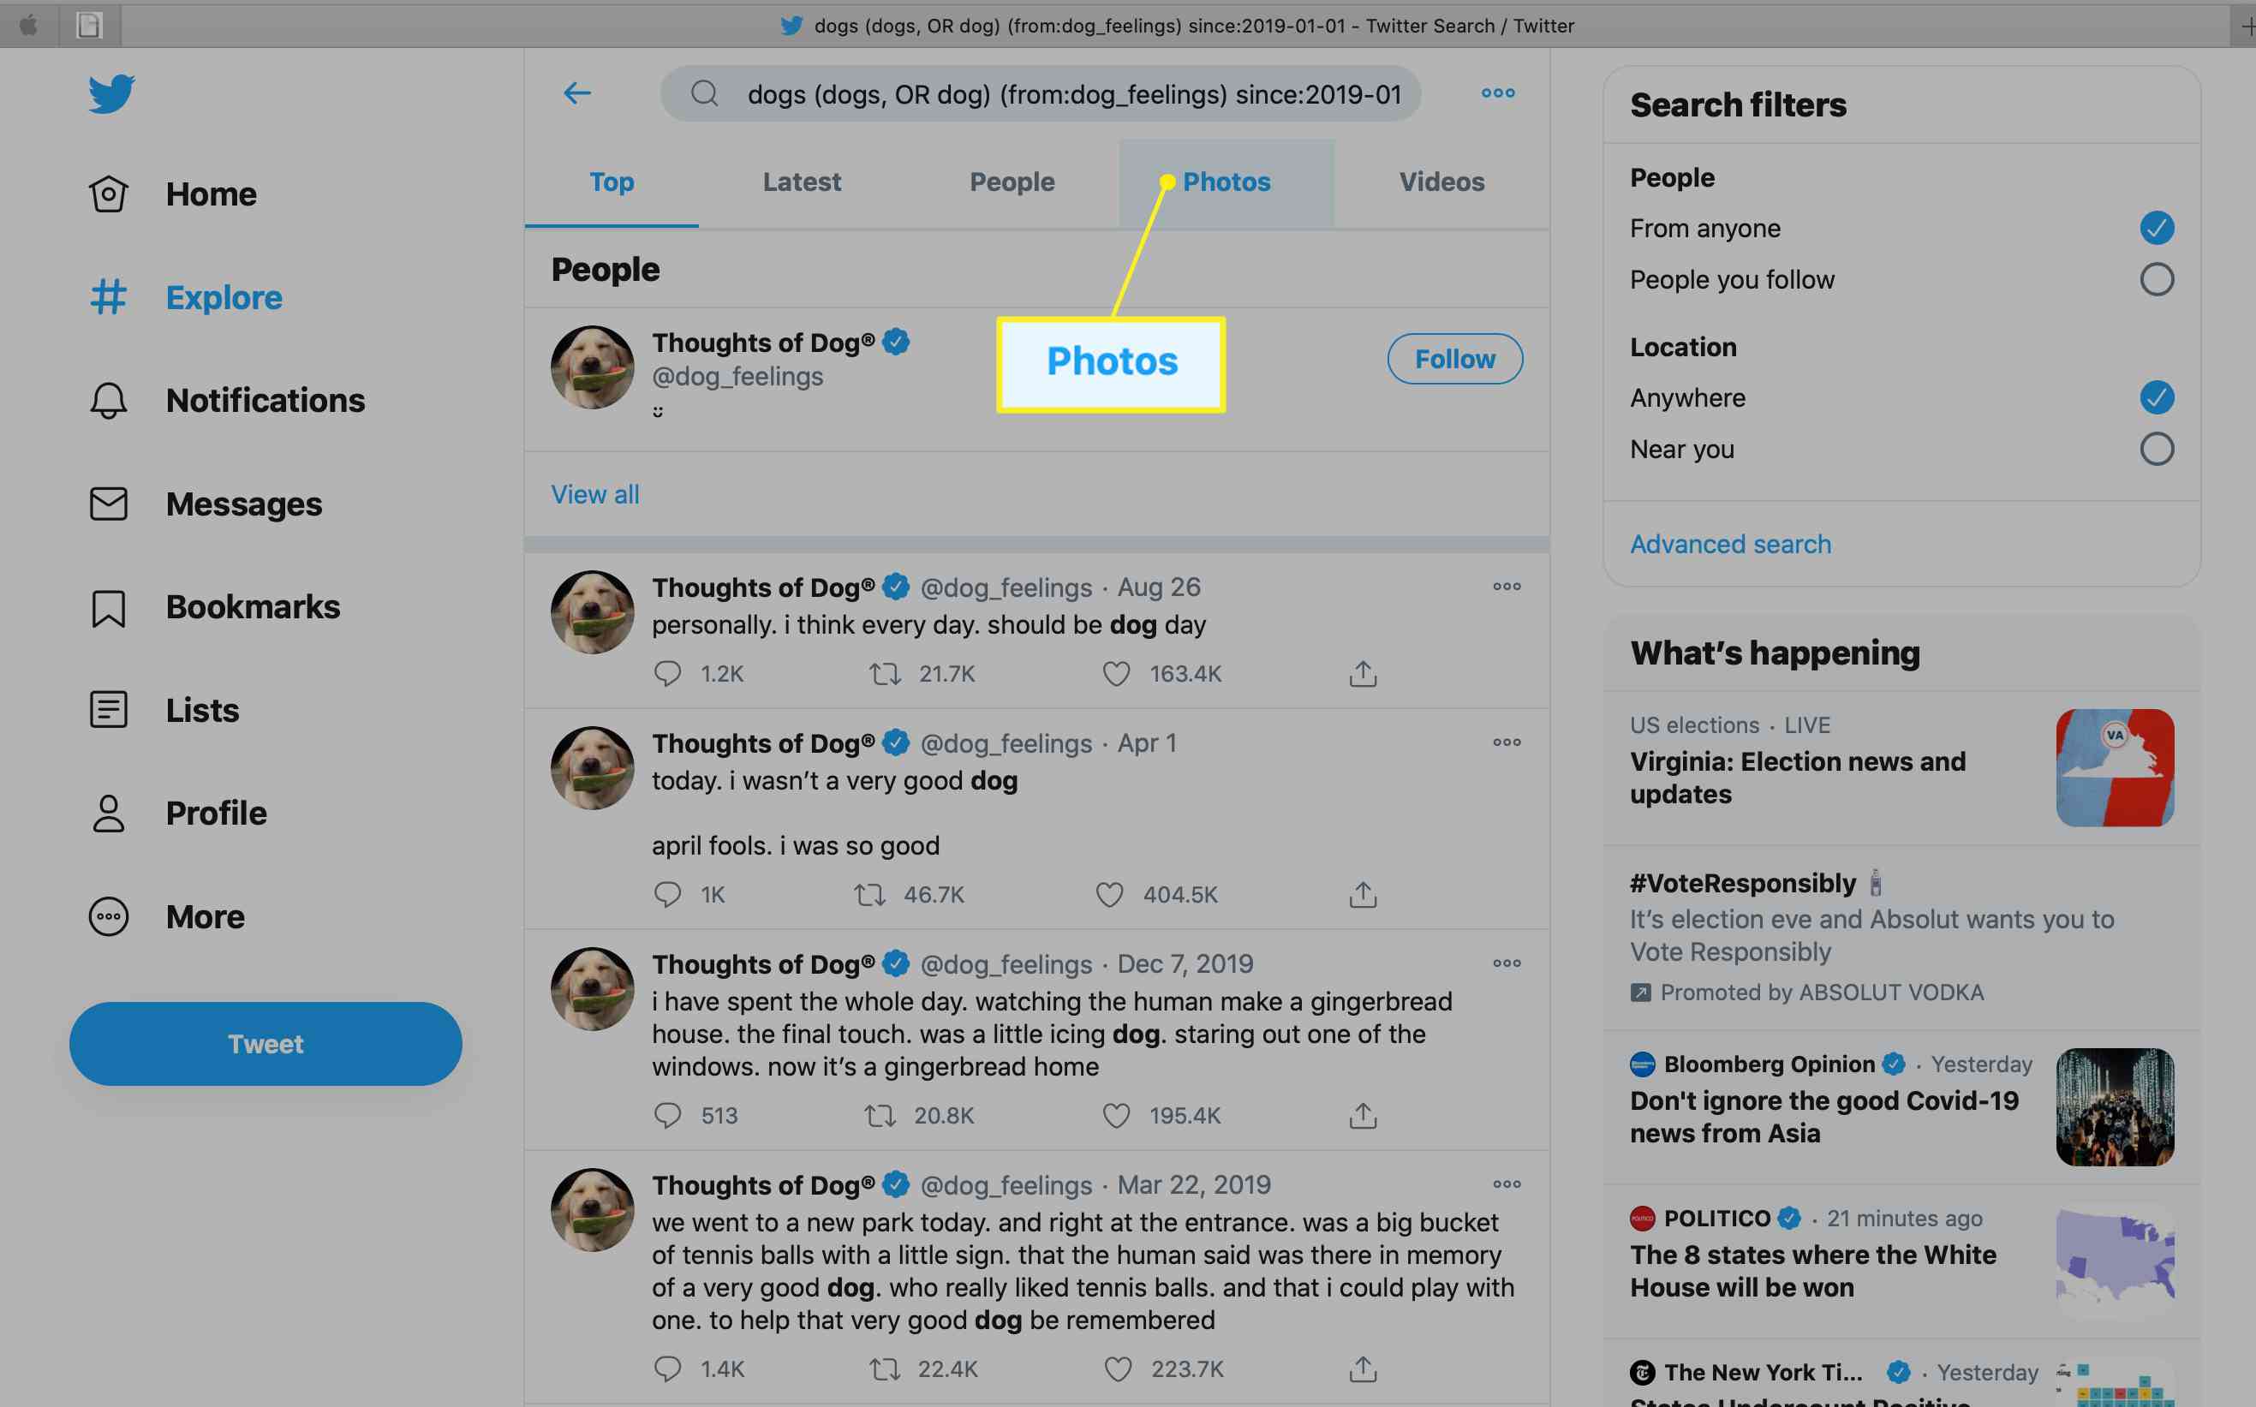Open the Messages envelope icon
Screen dimensions: 2256x1407
point(109,503)
